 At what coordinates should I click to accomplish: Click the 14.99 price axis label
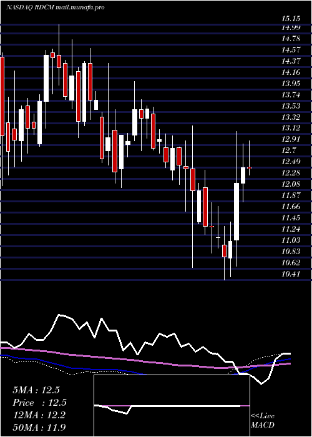tap(291, 27)
